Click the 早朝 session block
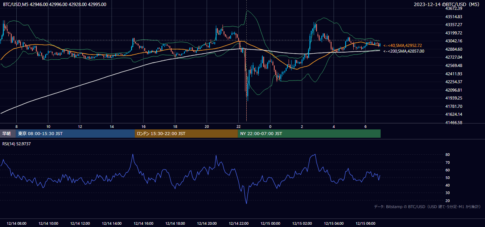Screen dimensions: 485x227 (x=8, y=134)
